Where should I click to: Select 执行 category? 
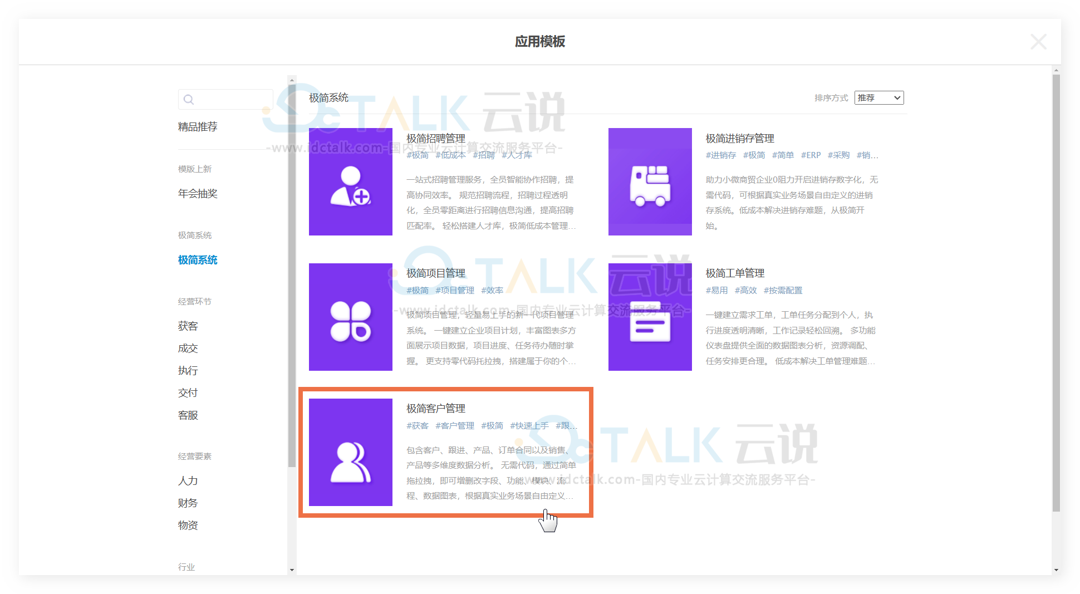188,371
